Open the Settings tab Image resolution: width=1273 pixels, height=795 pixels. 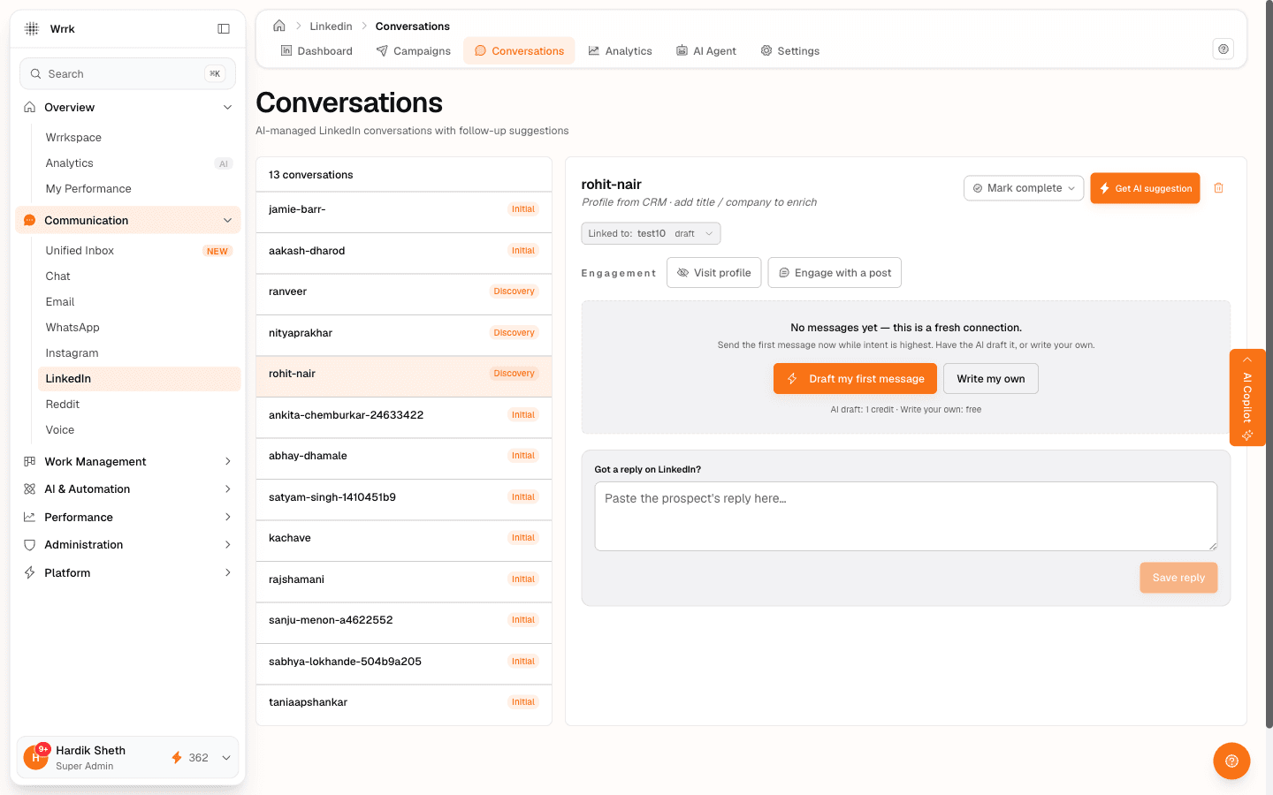click(x=790, y=50)
